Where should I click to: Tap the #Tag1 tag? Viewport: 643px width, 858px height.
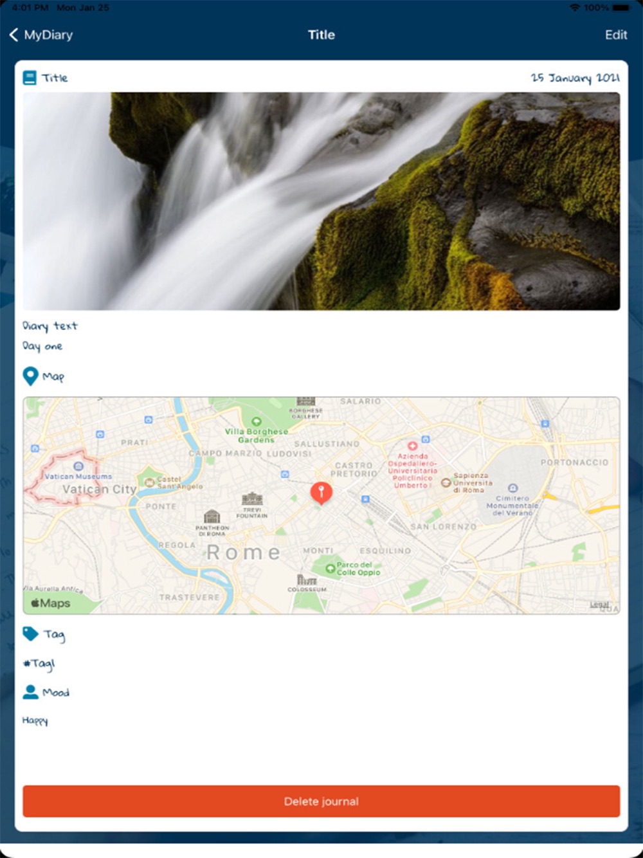click(39, 664)
